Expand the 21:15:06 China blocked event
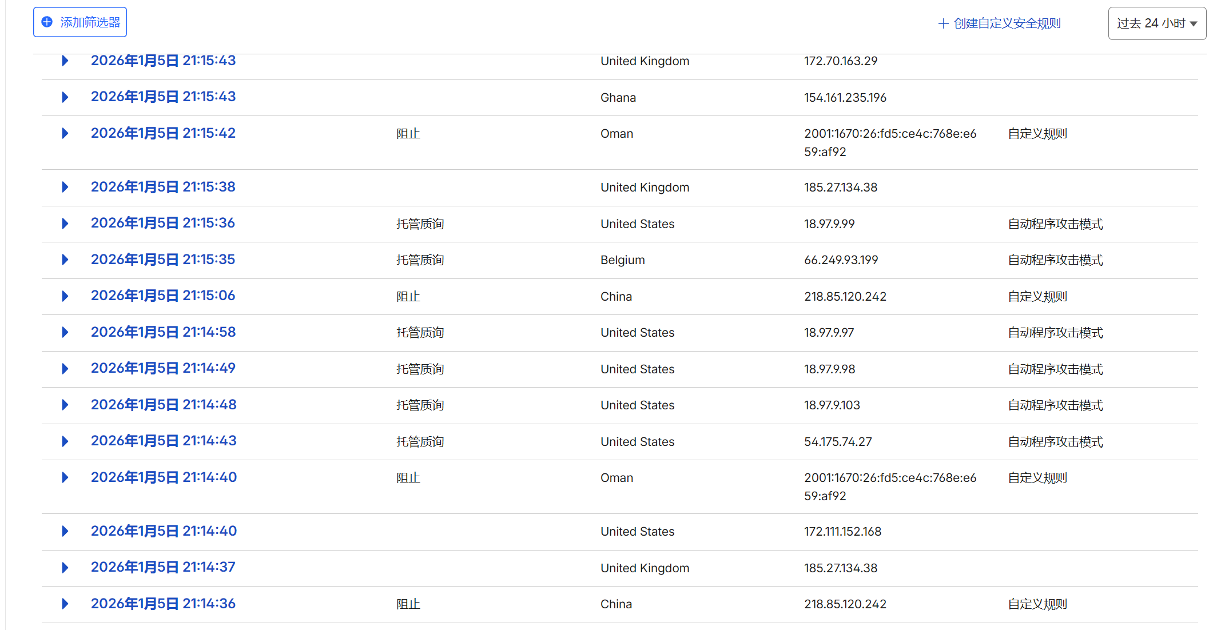Image resolution: width=1213 pixels, height=630 pixels. coord(65,296)
